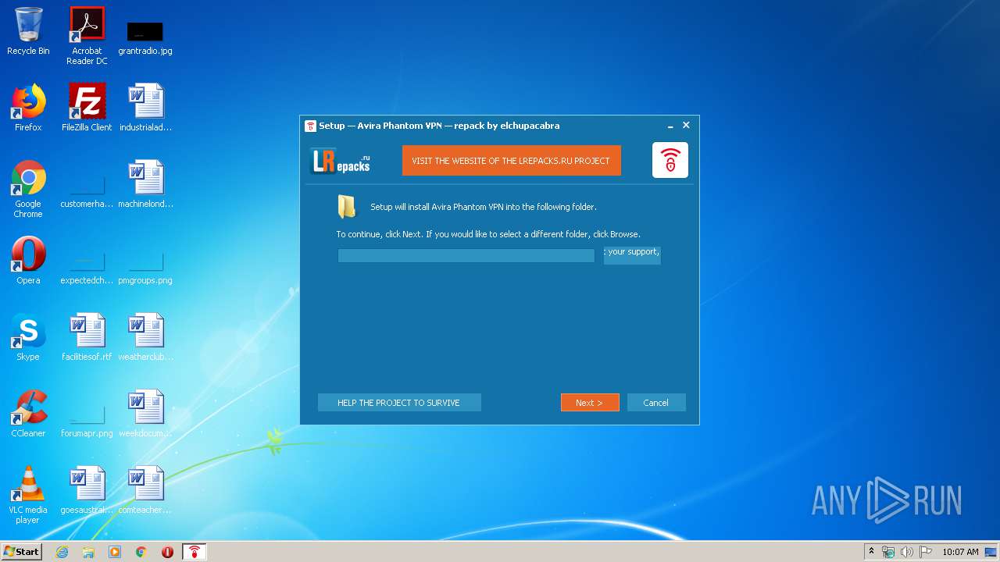Screen dimensions: 1000x562
Task: Cancel the Avira Phantom VPN setup
Action: click(x=656, y=403)
